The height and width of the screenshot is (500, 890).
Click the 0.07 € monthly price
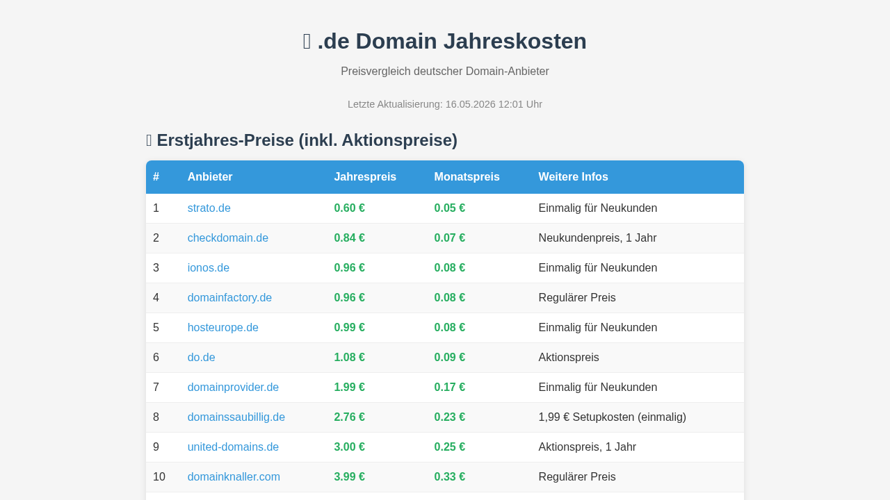tap(449, 238)
